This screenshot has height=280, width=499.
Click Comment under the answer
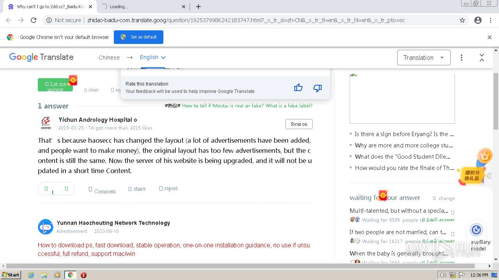(x=102, y=190)
